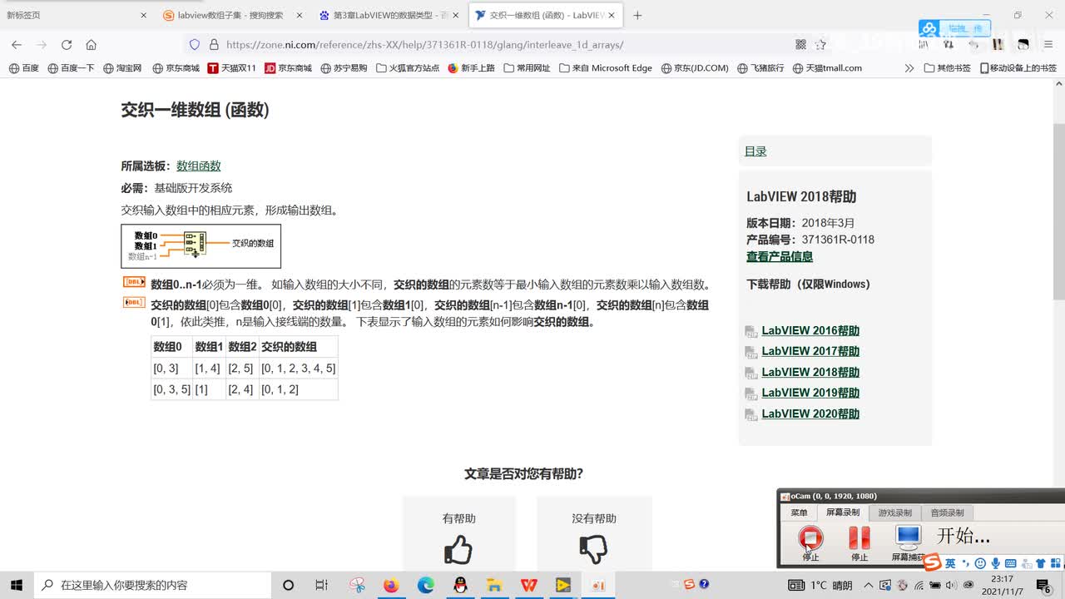Download LabVIEW 2018帮助

(x=810, y=372)
